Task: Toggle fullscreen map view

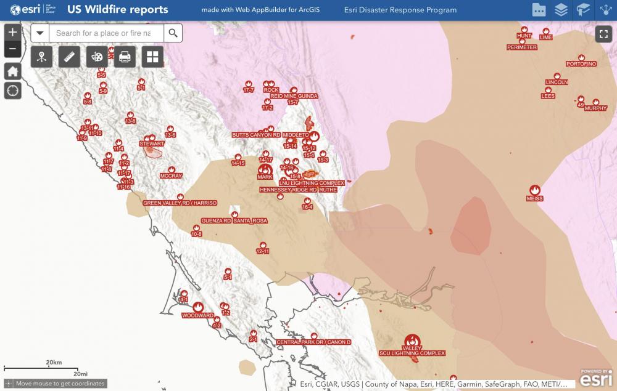Action: point(603,34)
